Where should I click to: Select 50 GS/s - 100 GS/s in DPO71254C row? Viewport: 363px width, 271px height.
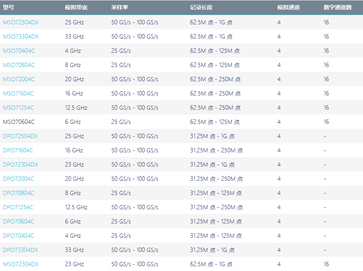click(x=135, y=207)
